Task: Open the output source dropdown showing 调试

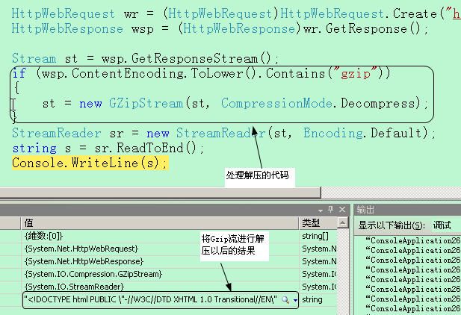Action: pyautogui.click(x=446, y=225)
